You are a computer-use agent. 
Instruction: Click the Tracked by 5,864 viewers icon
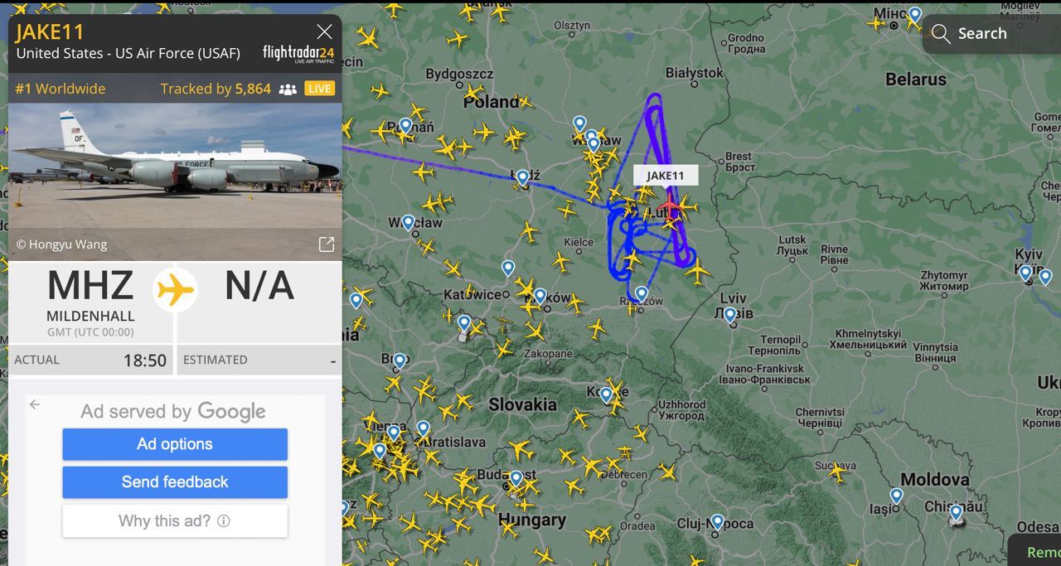tap(288, 89)
